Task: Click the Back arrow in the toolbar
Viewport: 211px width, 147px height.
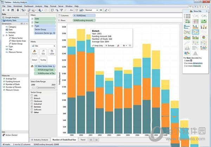Action: (4, 10)
